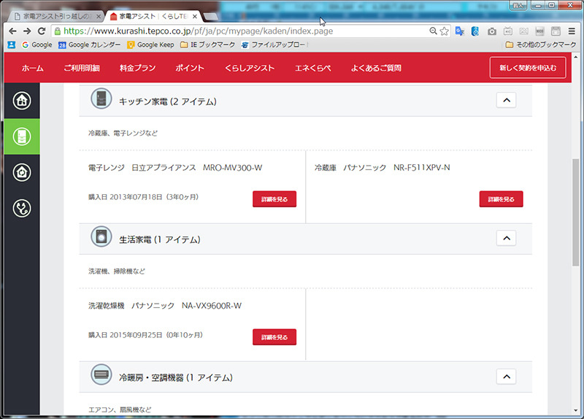The width and height of the screenshot is (584, 419).
Task: Go back with the browser back arrow
Action: pyautogui.click(x=12, y=31)
